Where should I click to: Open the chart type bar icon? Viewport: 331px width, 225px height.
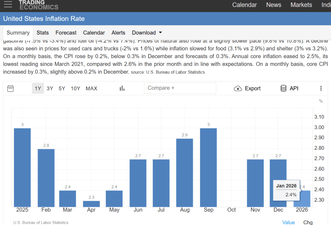[x=122, y=88]
